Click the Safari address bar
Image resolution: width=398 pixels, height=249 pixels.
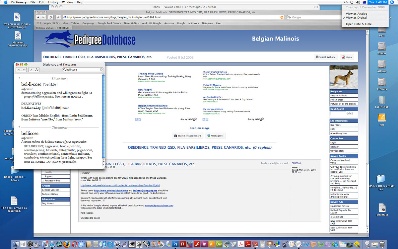click(x=173, y=17)
